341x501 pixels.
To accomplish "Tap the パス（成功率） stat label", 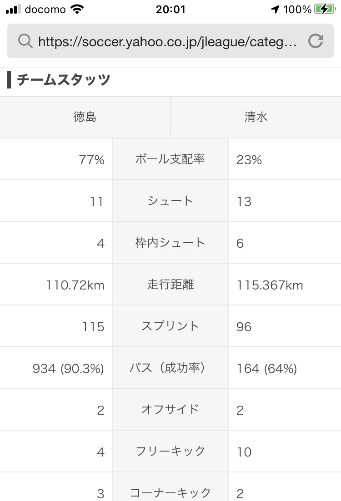I will pos(170,368).
